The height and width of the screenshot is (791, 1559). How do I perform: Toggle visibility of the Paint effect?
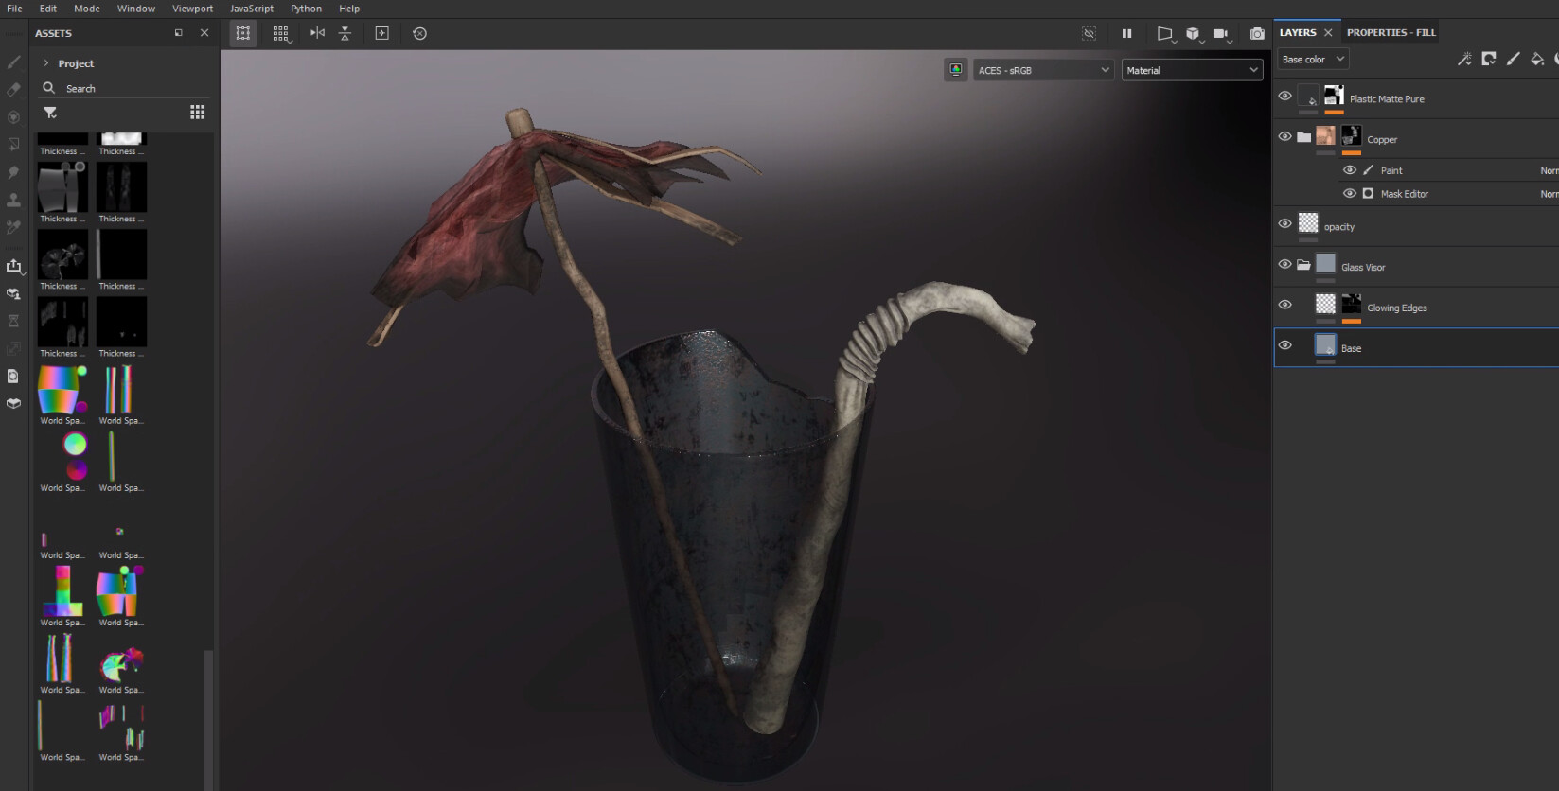tap(1350, 170)
